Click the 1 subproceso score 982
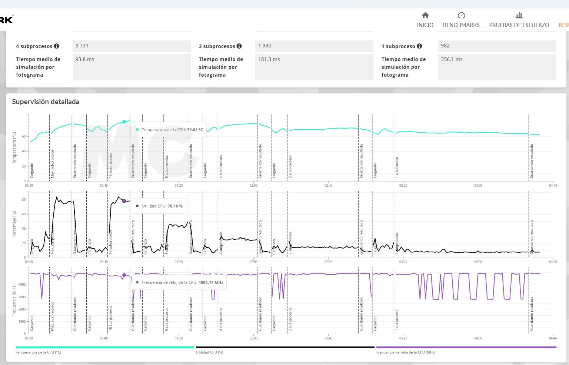The height and width of the screenshot is (365, 569). click(x=497, y=46)
